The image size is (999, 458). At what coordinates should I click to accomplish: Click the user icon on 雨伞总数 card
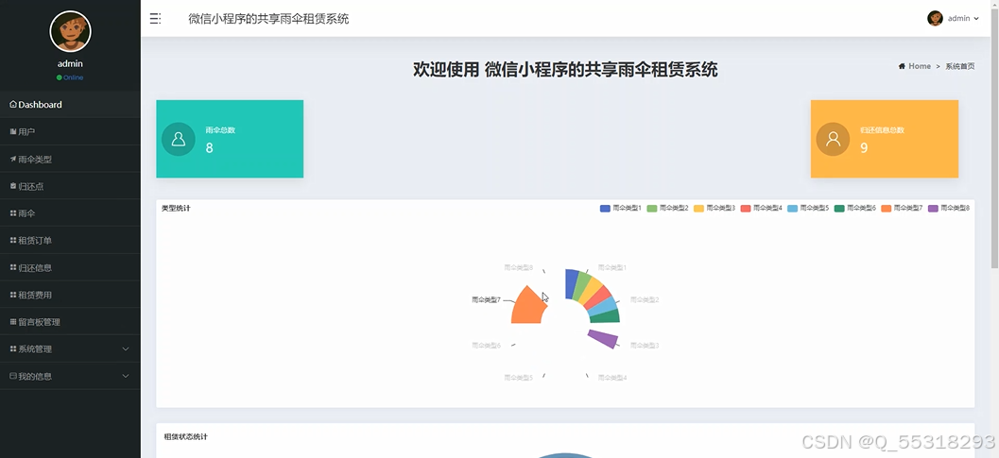coord(179,139)
